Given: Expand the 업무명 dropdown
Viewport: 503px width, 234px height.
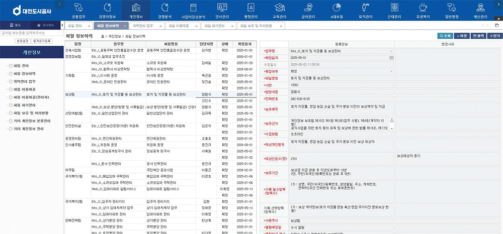Looking at the screenshot, I should (391, 51).
